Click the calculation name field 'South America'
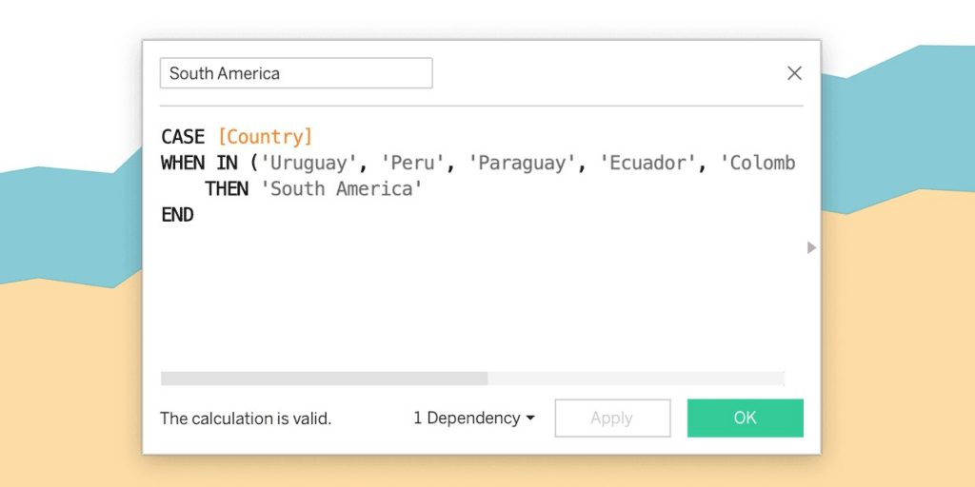Viewport: 975px width, 487px height. coord(295,73)
